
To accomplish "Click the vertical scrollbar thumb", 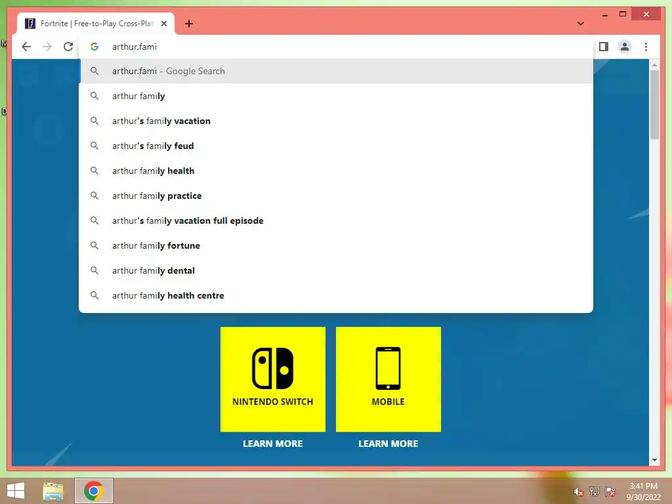I will coord(654,104).
